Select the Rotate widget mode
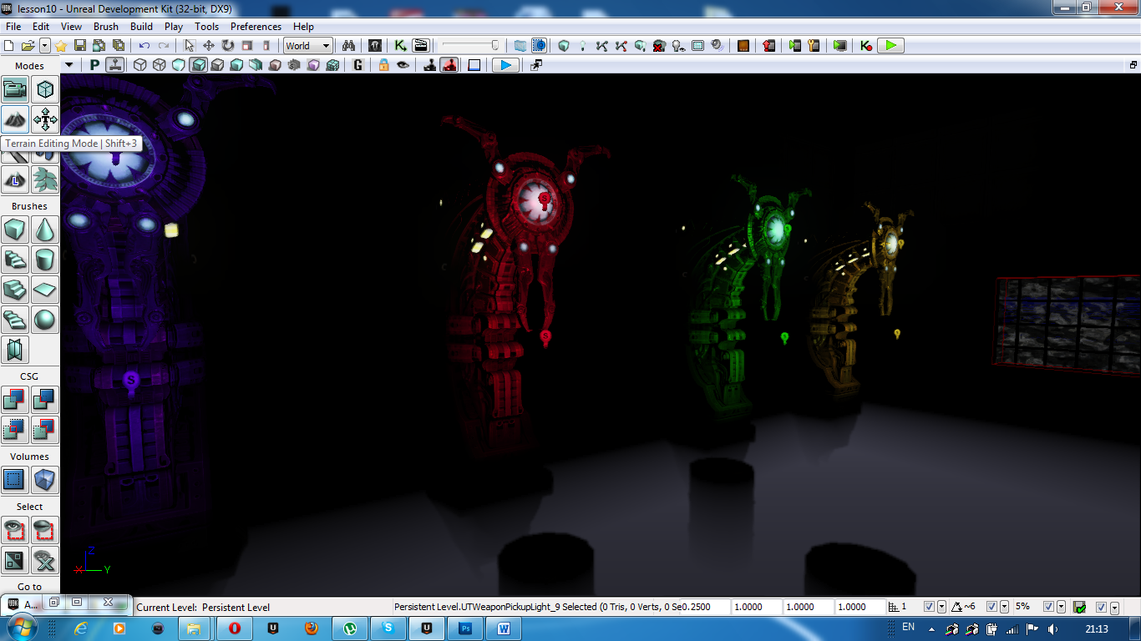 [x=227, y=46]
